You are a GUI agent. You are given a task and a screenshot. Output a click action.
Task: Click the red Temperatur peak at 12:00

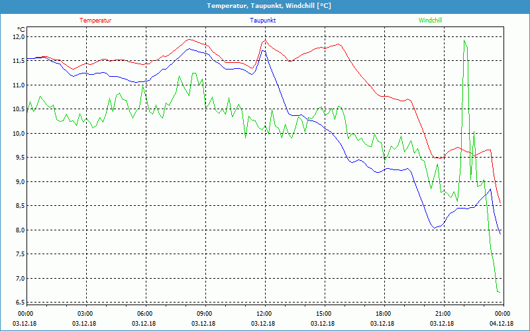click(x=264, y=40)
